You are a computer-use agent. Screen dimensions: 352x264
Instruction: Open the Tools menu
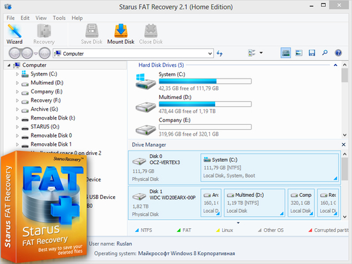(59, 18)
